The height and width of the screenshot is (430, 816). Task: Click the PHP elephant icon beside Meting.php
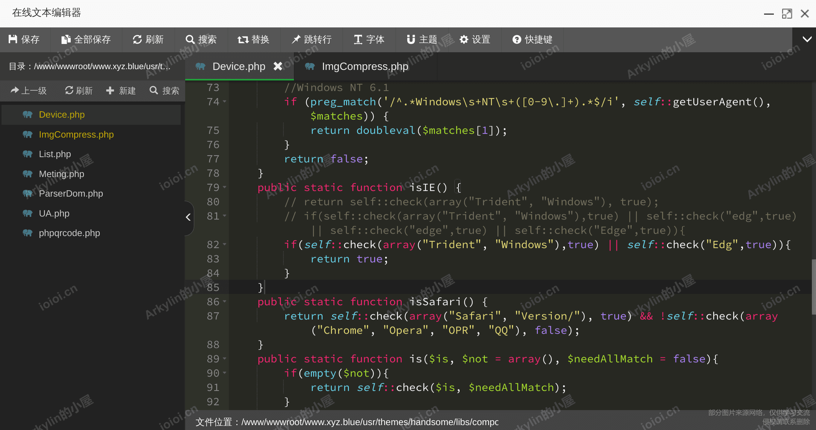point(27,174)
